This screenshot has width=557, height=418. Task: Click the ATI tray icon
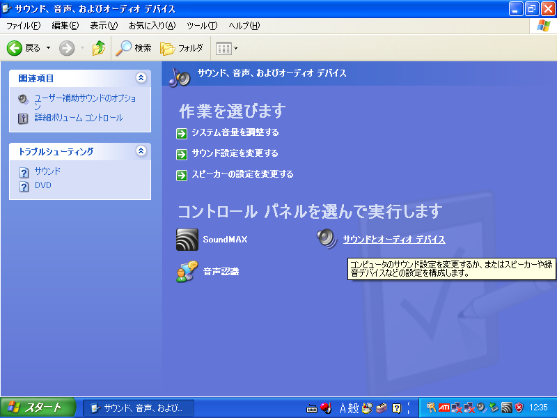click(x=444, y=408)
